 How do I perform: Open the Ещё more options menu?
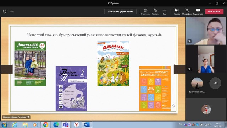point(165,11)
